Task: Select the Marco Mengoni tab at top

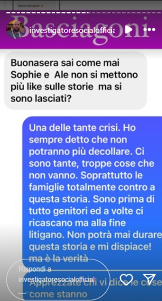Action: pos(36,6)
